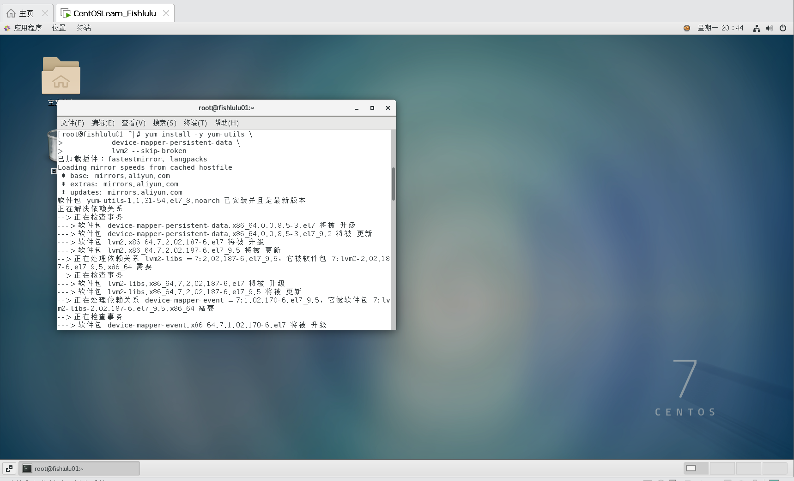Click the lvm2-libs.x86_64 el7_9.5 将被 更新 line
The image size is (794, 481).
tap(180, 292)
